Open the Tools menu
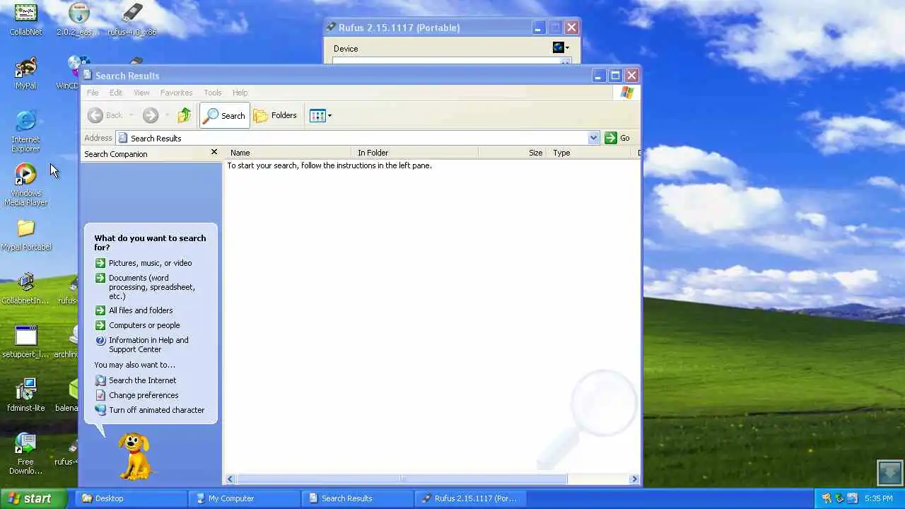905x509 pixels. click(x=213, y=93)
